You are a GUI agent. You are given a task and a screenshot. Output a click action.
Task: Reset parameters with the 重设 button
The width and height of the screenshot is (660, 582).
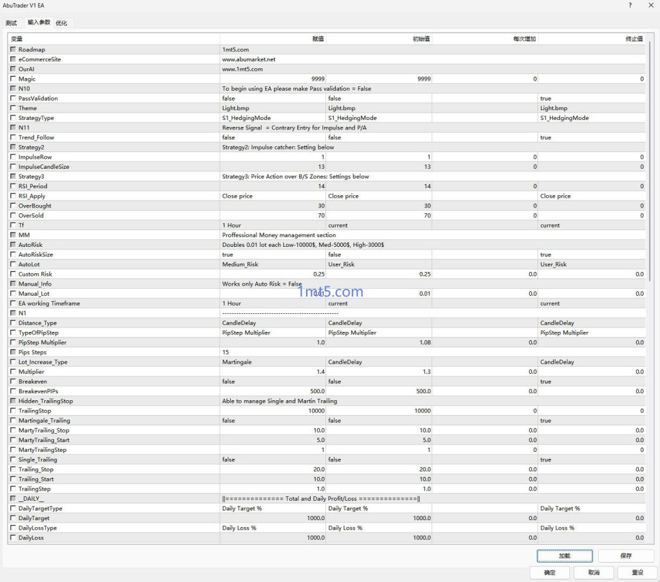pos(637,572)
